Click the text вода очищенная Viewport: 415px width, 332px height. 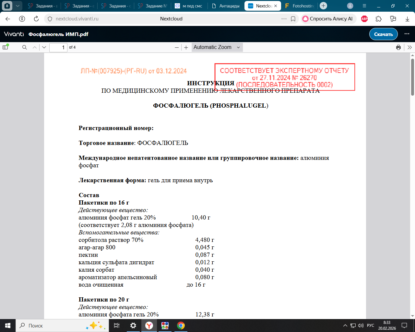tap(101, 285)
